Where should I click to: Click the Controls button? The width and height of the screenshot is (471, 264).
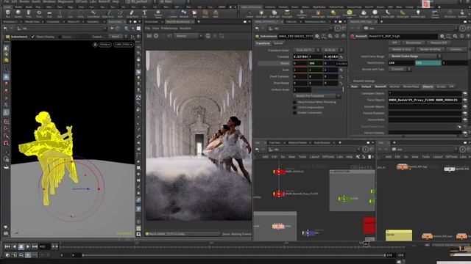click(x=456, y=49)
